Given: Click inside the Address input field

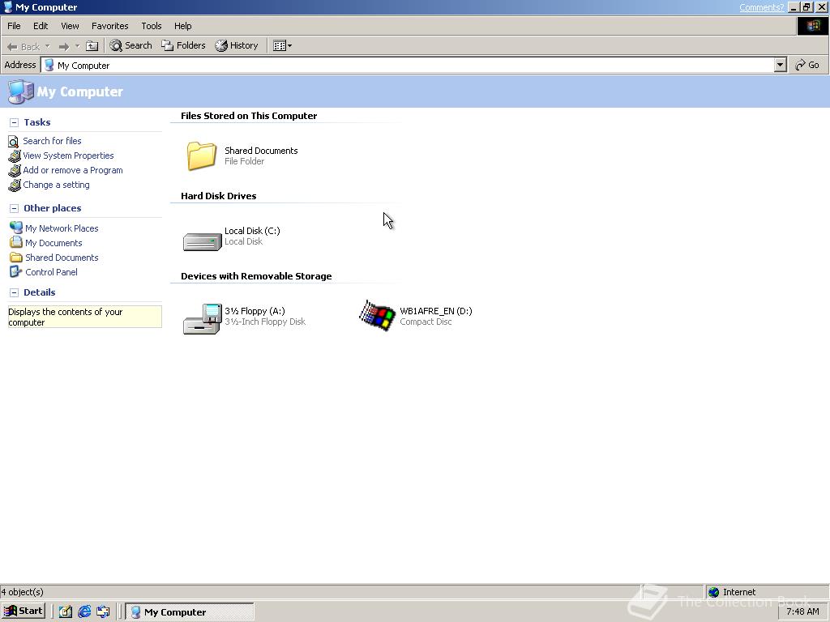Looking at the screenshot, I should (408, 65).
